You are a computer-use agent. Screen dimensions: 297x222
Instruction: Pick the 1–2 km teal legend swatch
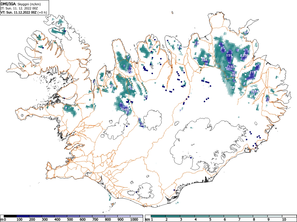[x=158, y=216]
